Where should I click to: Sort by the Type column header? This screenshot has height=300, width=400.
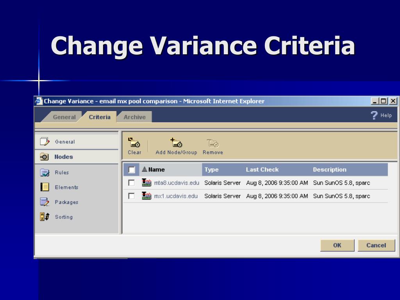(x=211, y=170)
